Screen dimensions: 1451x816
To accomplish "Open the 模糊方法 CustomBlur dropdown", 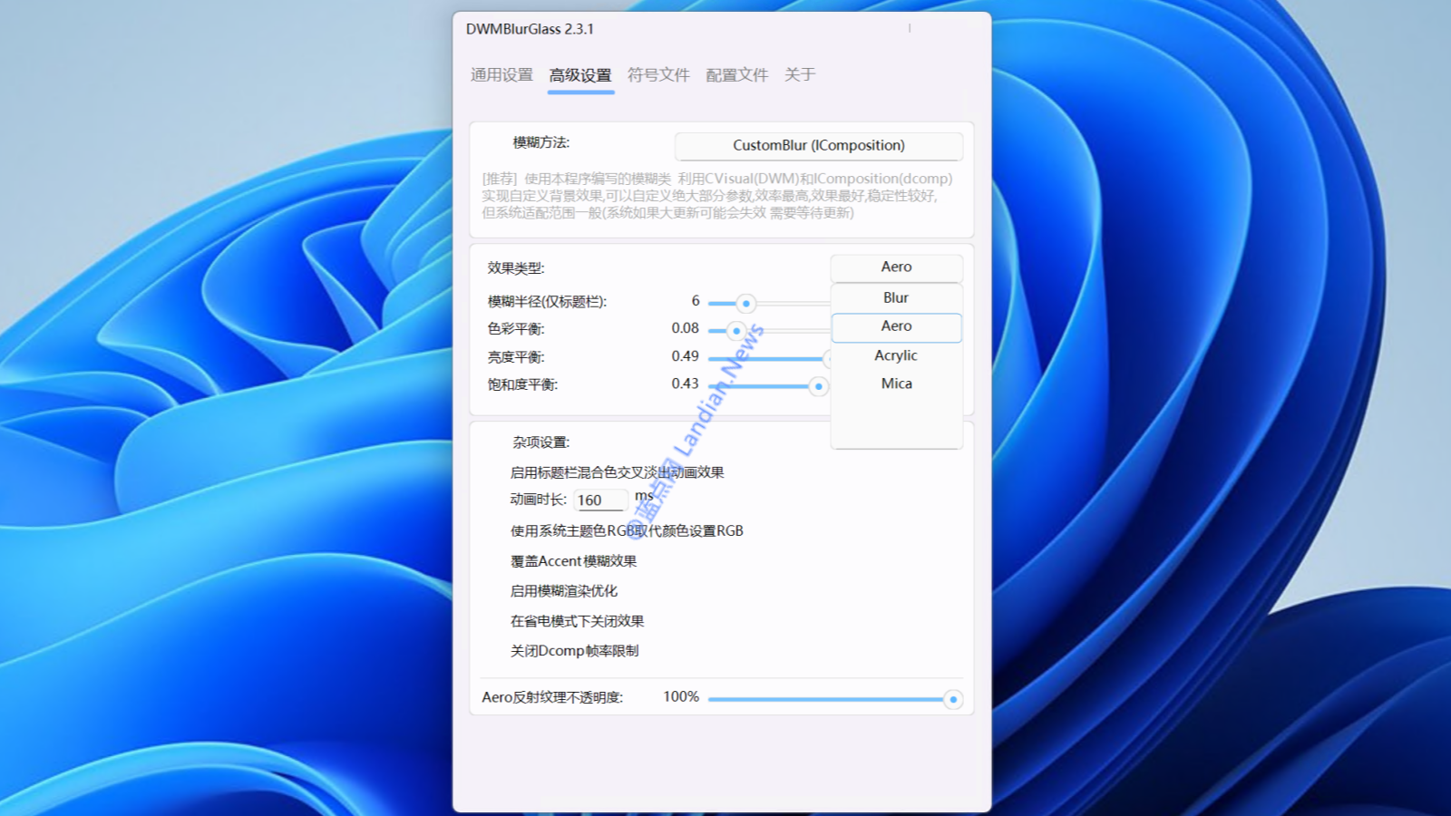I will [818, 146].
